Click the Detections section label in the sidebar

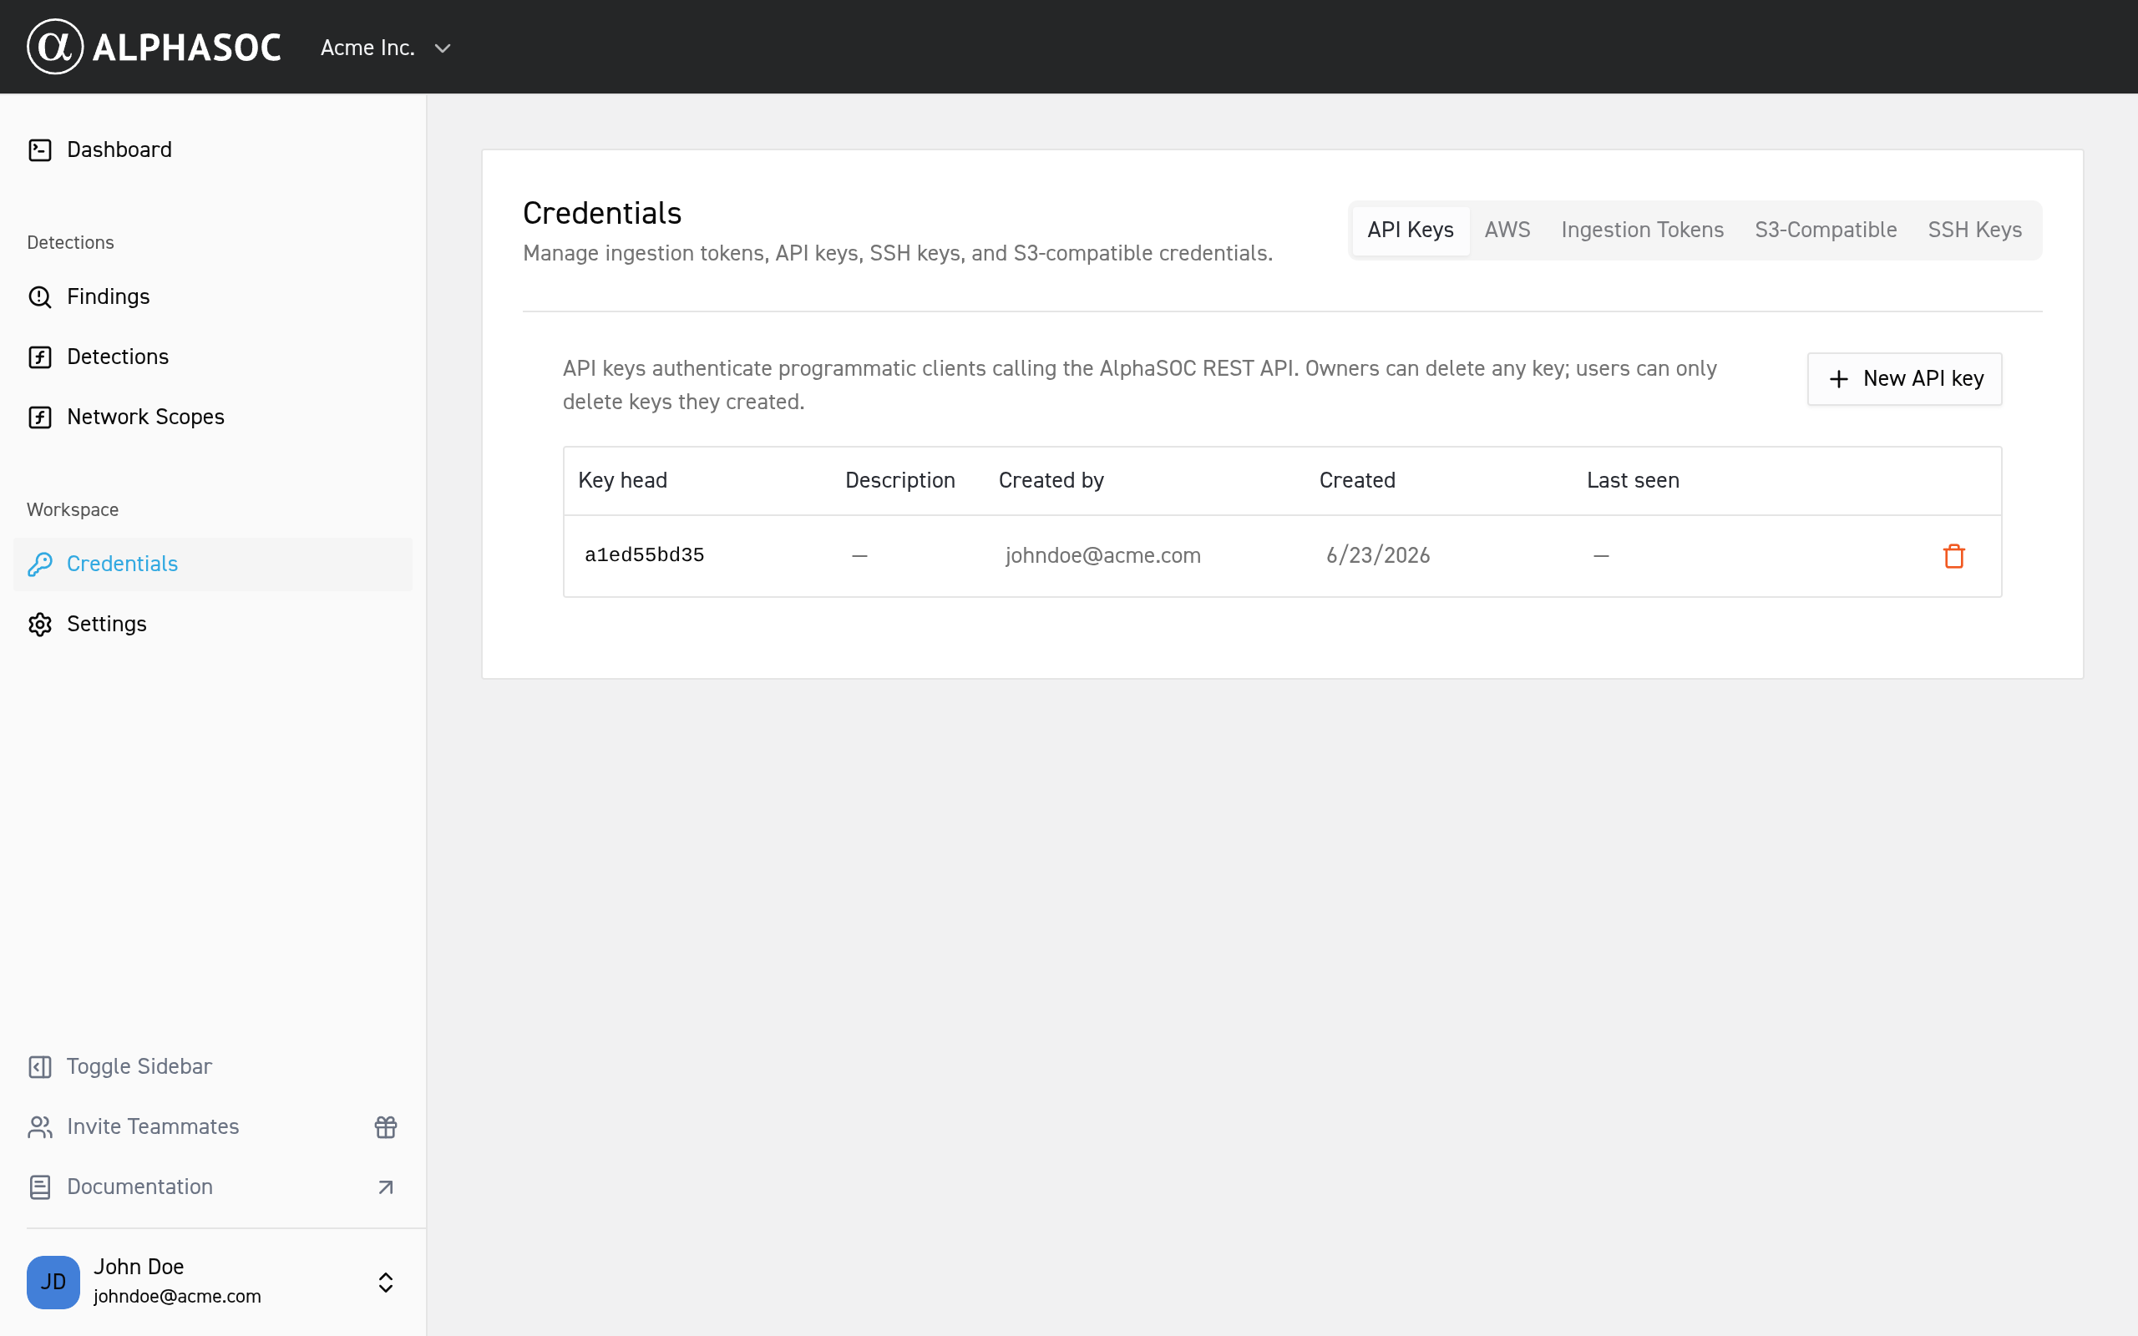point(71,242)
